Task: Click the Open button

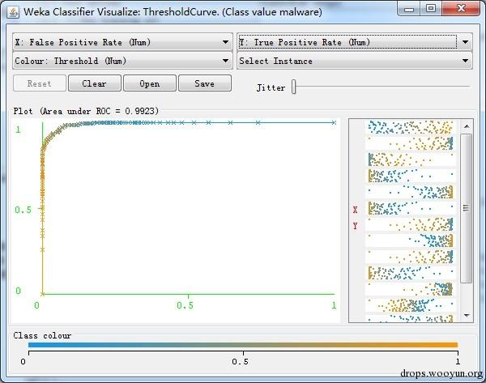Action: (x=150, y=83)
